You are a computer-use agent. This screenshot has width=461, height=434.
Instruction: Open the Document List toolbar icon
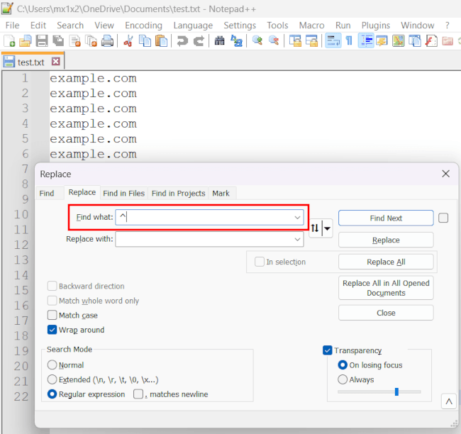(415, 41)
